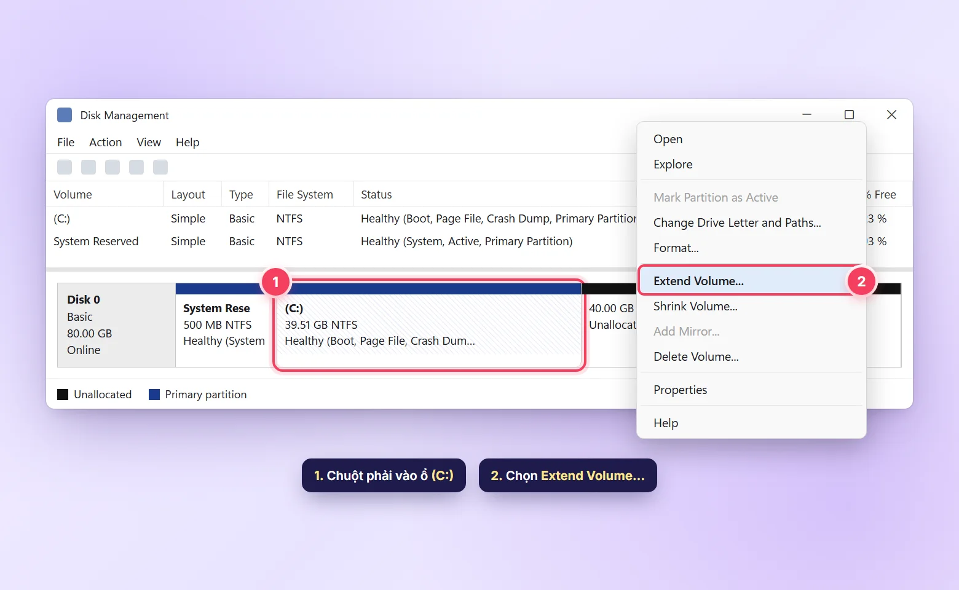Select the 40.00 GB Unallocated space block
The width and height of the screenshot is (959, 590).
[610, 325]
